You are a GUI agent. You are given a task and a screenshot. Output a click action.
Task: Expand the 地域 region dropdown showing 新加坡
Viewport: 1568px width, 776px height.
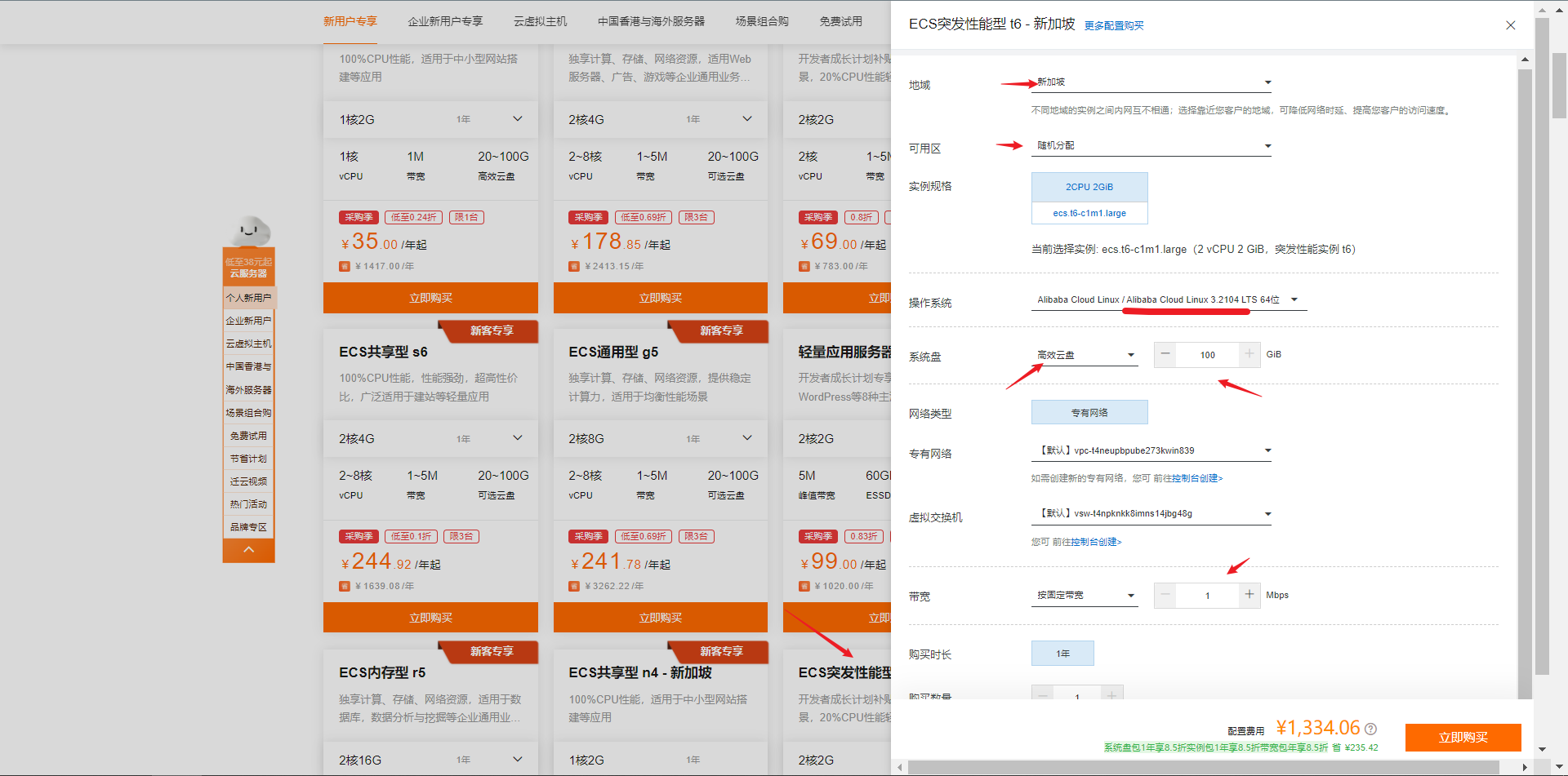point(1151,82)
